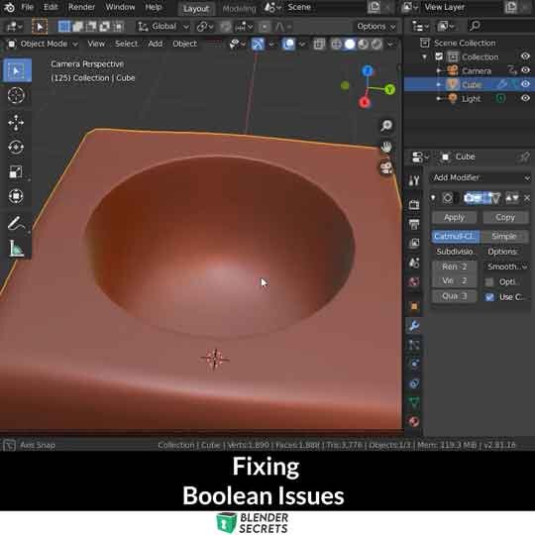
Task: Select the Scale tool
Action: [x=16, y=171]
